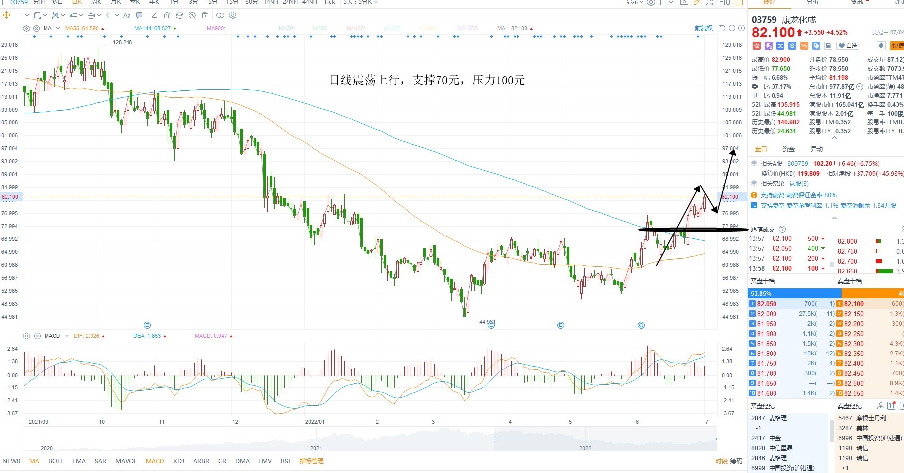
Task: Open the 认股(3) warrants link
Action: pos(799,183)
